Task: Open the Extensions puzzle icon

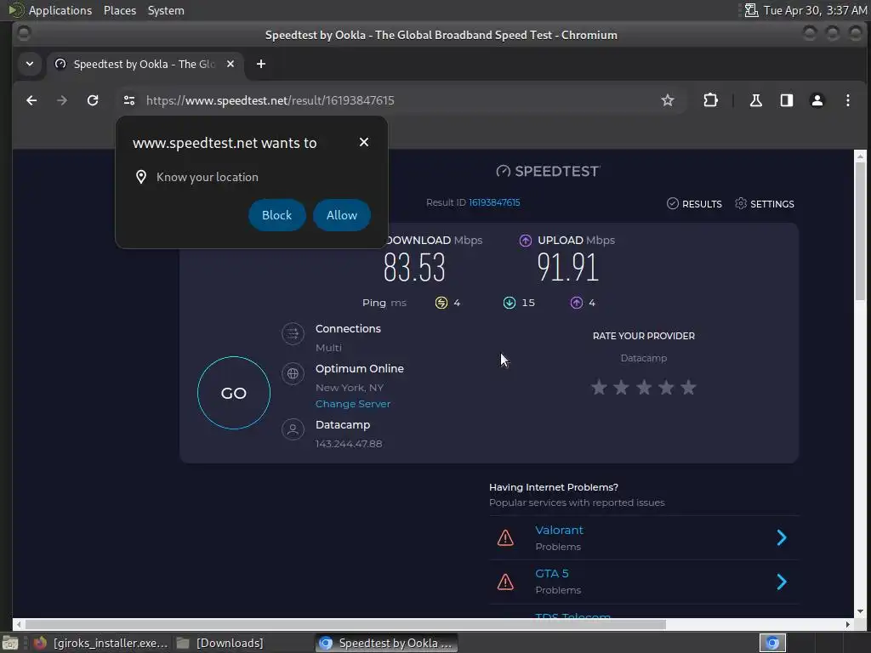Action: [x=710, y=100]
